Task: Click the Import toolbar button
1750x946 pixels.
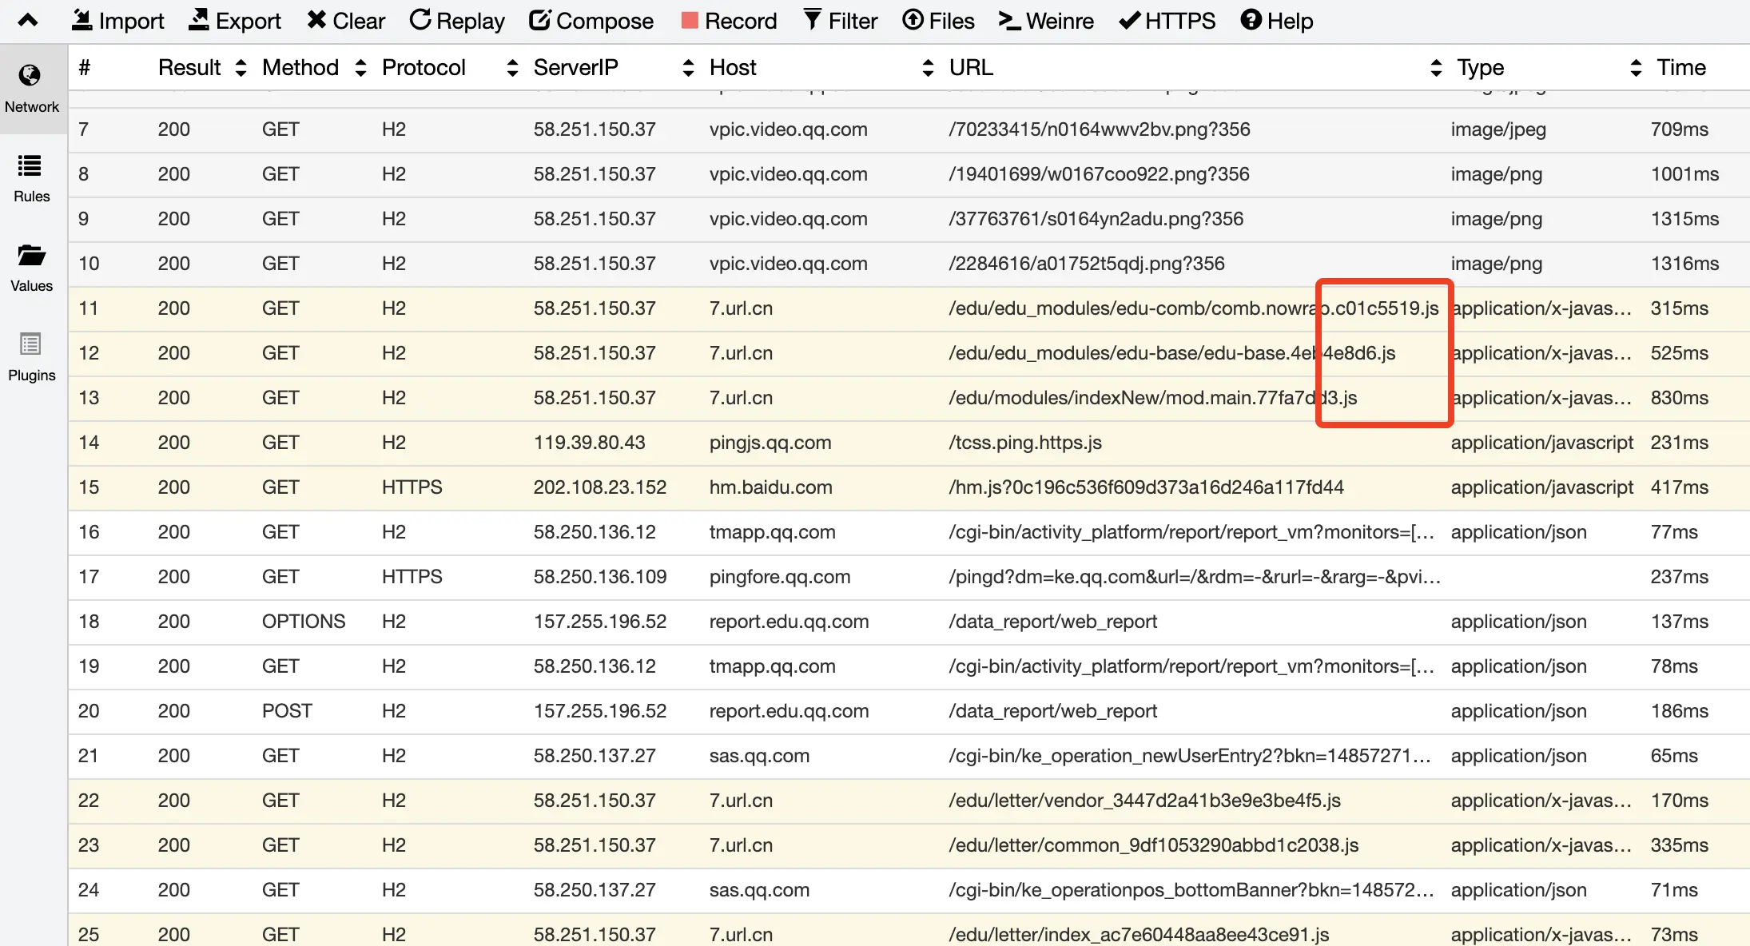Action: click(x=117, y=21)
